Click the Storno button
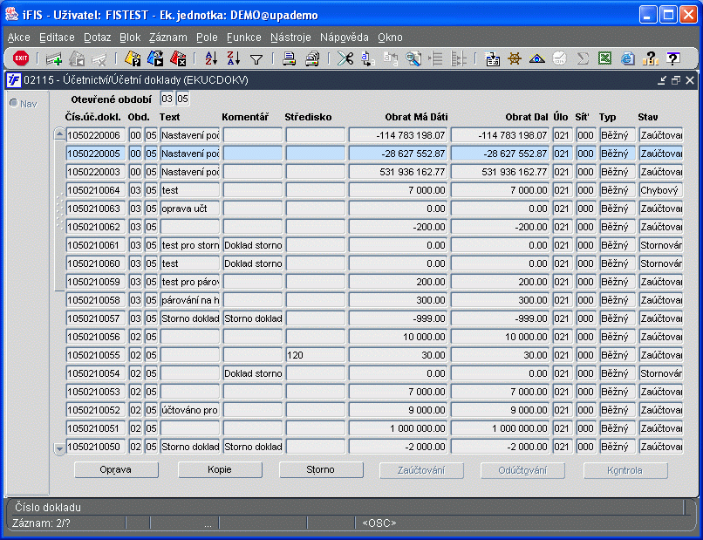Image resolution: width=703 pixels, height=540 pixels. point(321,469)
